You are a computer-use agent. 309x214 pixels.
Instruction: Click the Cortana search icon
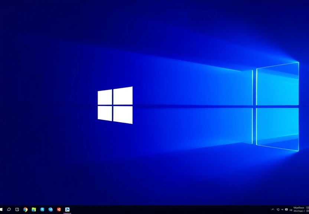point(9,209)
